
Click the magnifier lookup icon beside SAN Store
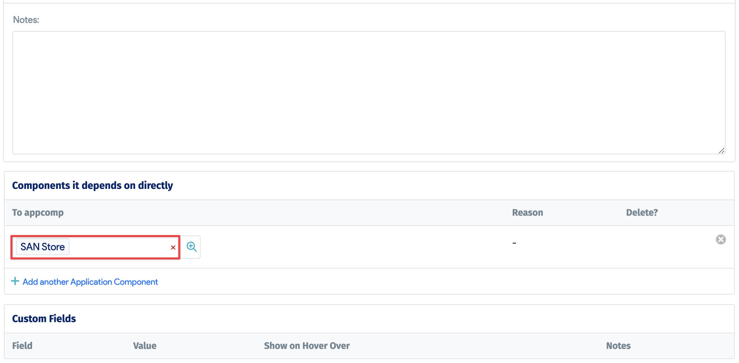(x=191, y=247)
